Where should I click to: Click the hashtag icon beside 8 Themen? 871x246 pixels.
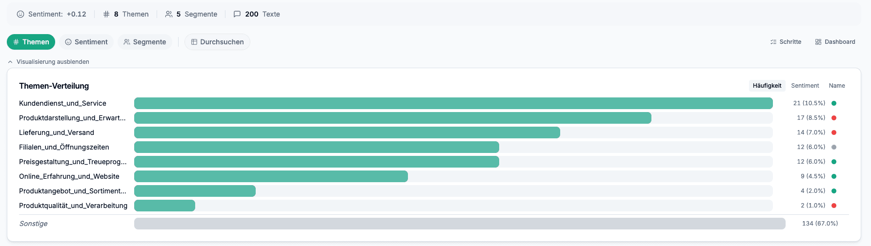click(106, 14)
